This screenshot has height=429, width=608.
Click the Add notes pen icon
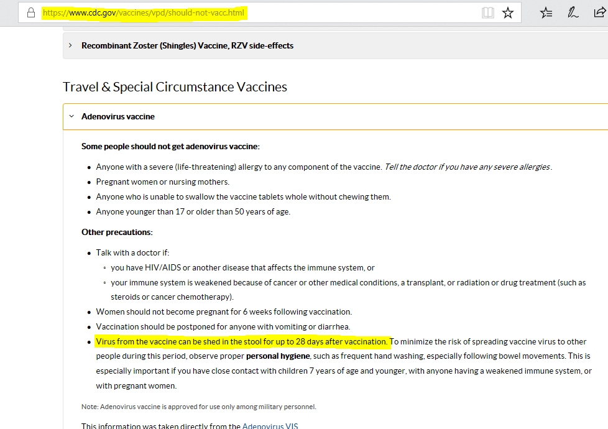tap(574, 12)
